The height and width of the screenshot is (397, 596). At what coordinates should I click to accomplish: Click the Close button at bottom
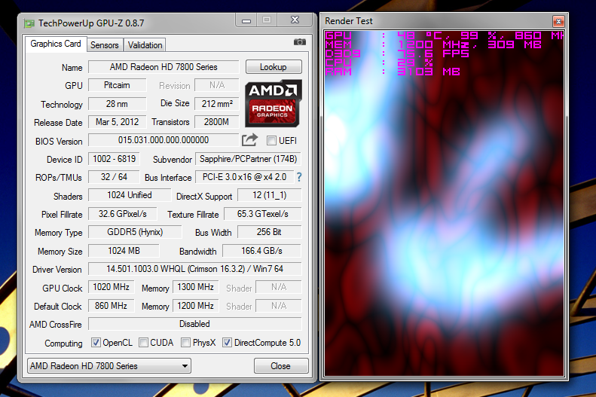pyautogui.click(x=281, y=366)
